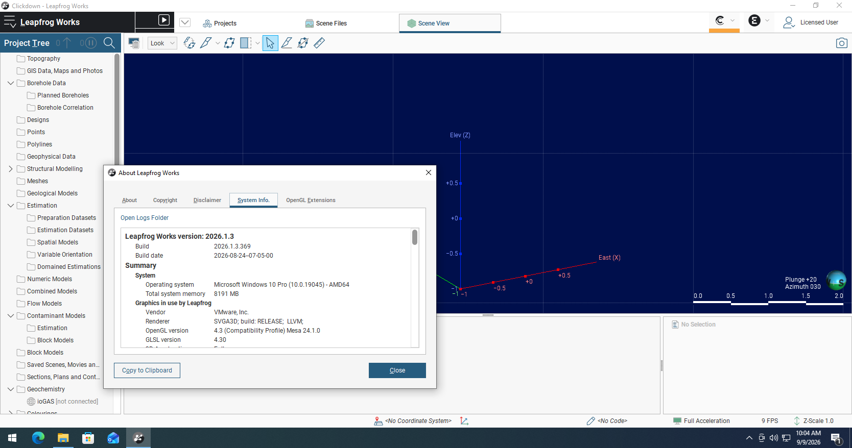Select Planned Boreholes tree item
The height and width of the screenshot is (448, 852).
click(63, 95)
